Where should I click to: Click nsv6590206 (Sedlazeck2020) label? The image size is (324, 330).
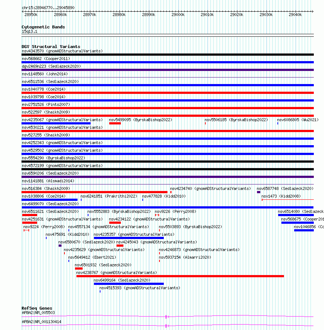pyautogui.click(x=50, y=173)
